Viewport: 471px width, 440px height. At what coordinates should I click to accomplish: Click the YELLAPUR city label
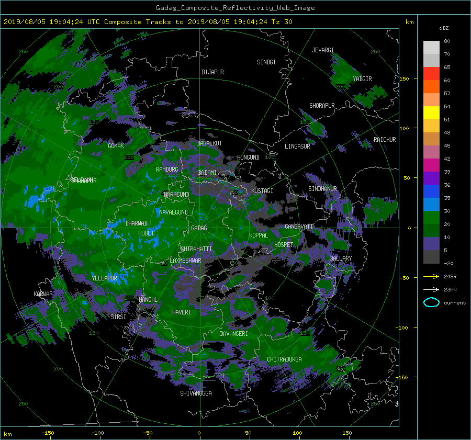click(x=104, y=278)
